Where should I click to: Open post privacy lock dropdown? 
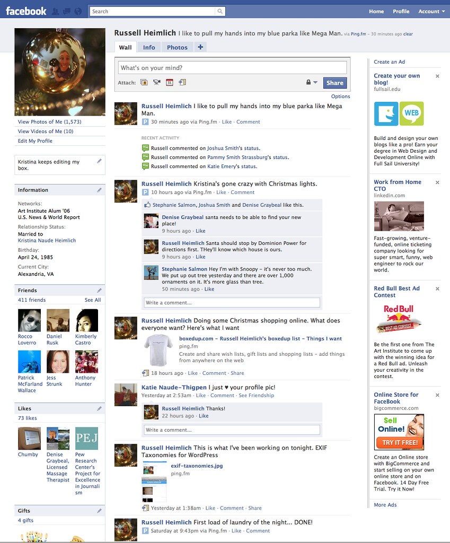[x=312, y=82]
